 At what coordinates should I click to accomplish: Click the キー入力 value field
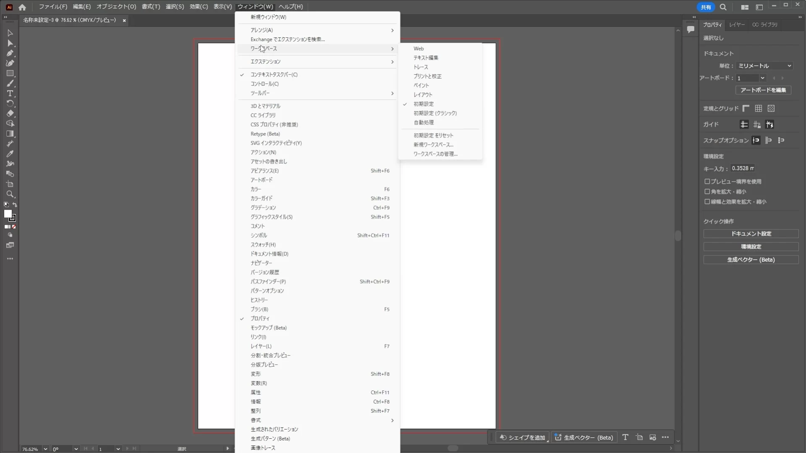click(x=743, y=168)
